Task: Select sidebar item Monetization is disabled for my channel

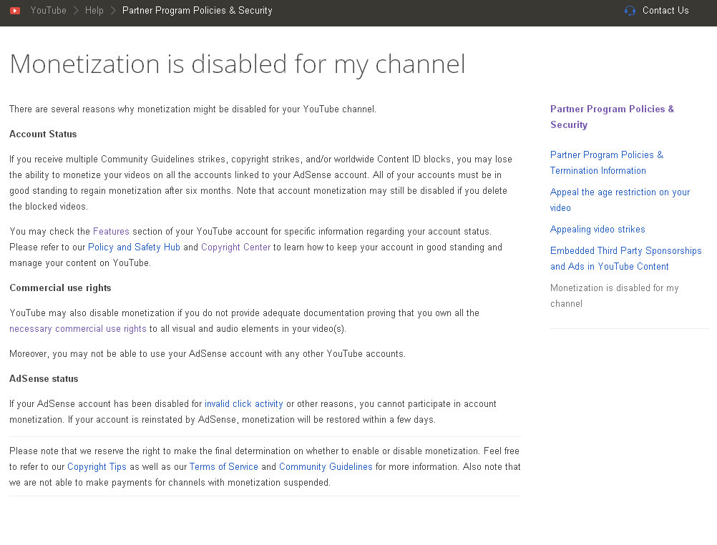Action: [x=614, y=295]
